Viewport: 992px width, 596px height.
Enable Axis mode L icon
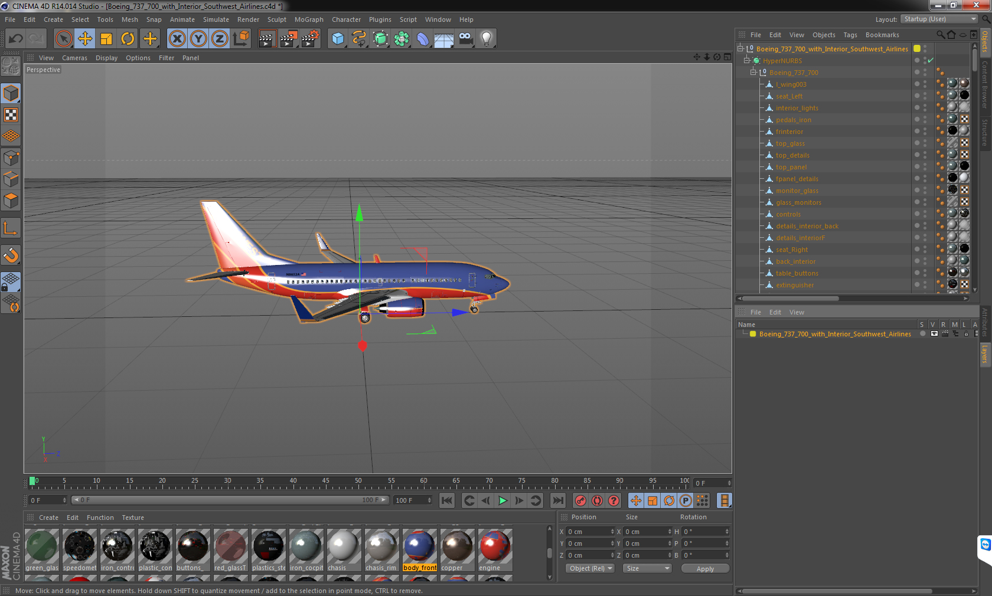11,228
